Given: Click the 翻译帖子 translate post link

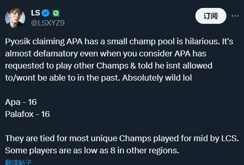Looking at the screenshot, I should (18, 162).
